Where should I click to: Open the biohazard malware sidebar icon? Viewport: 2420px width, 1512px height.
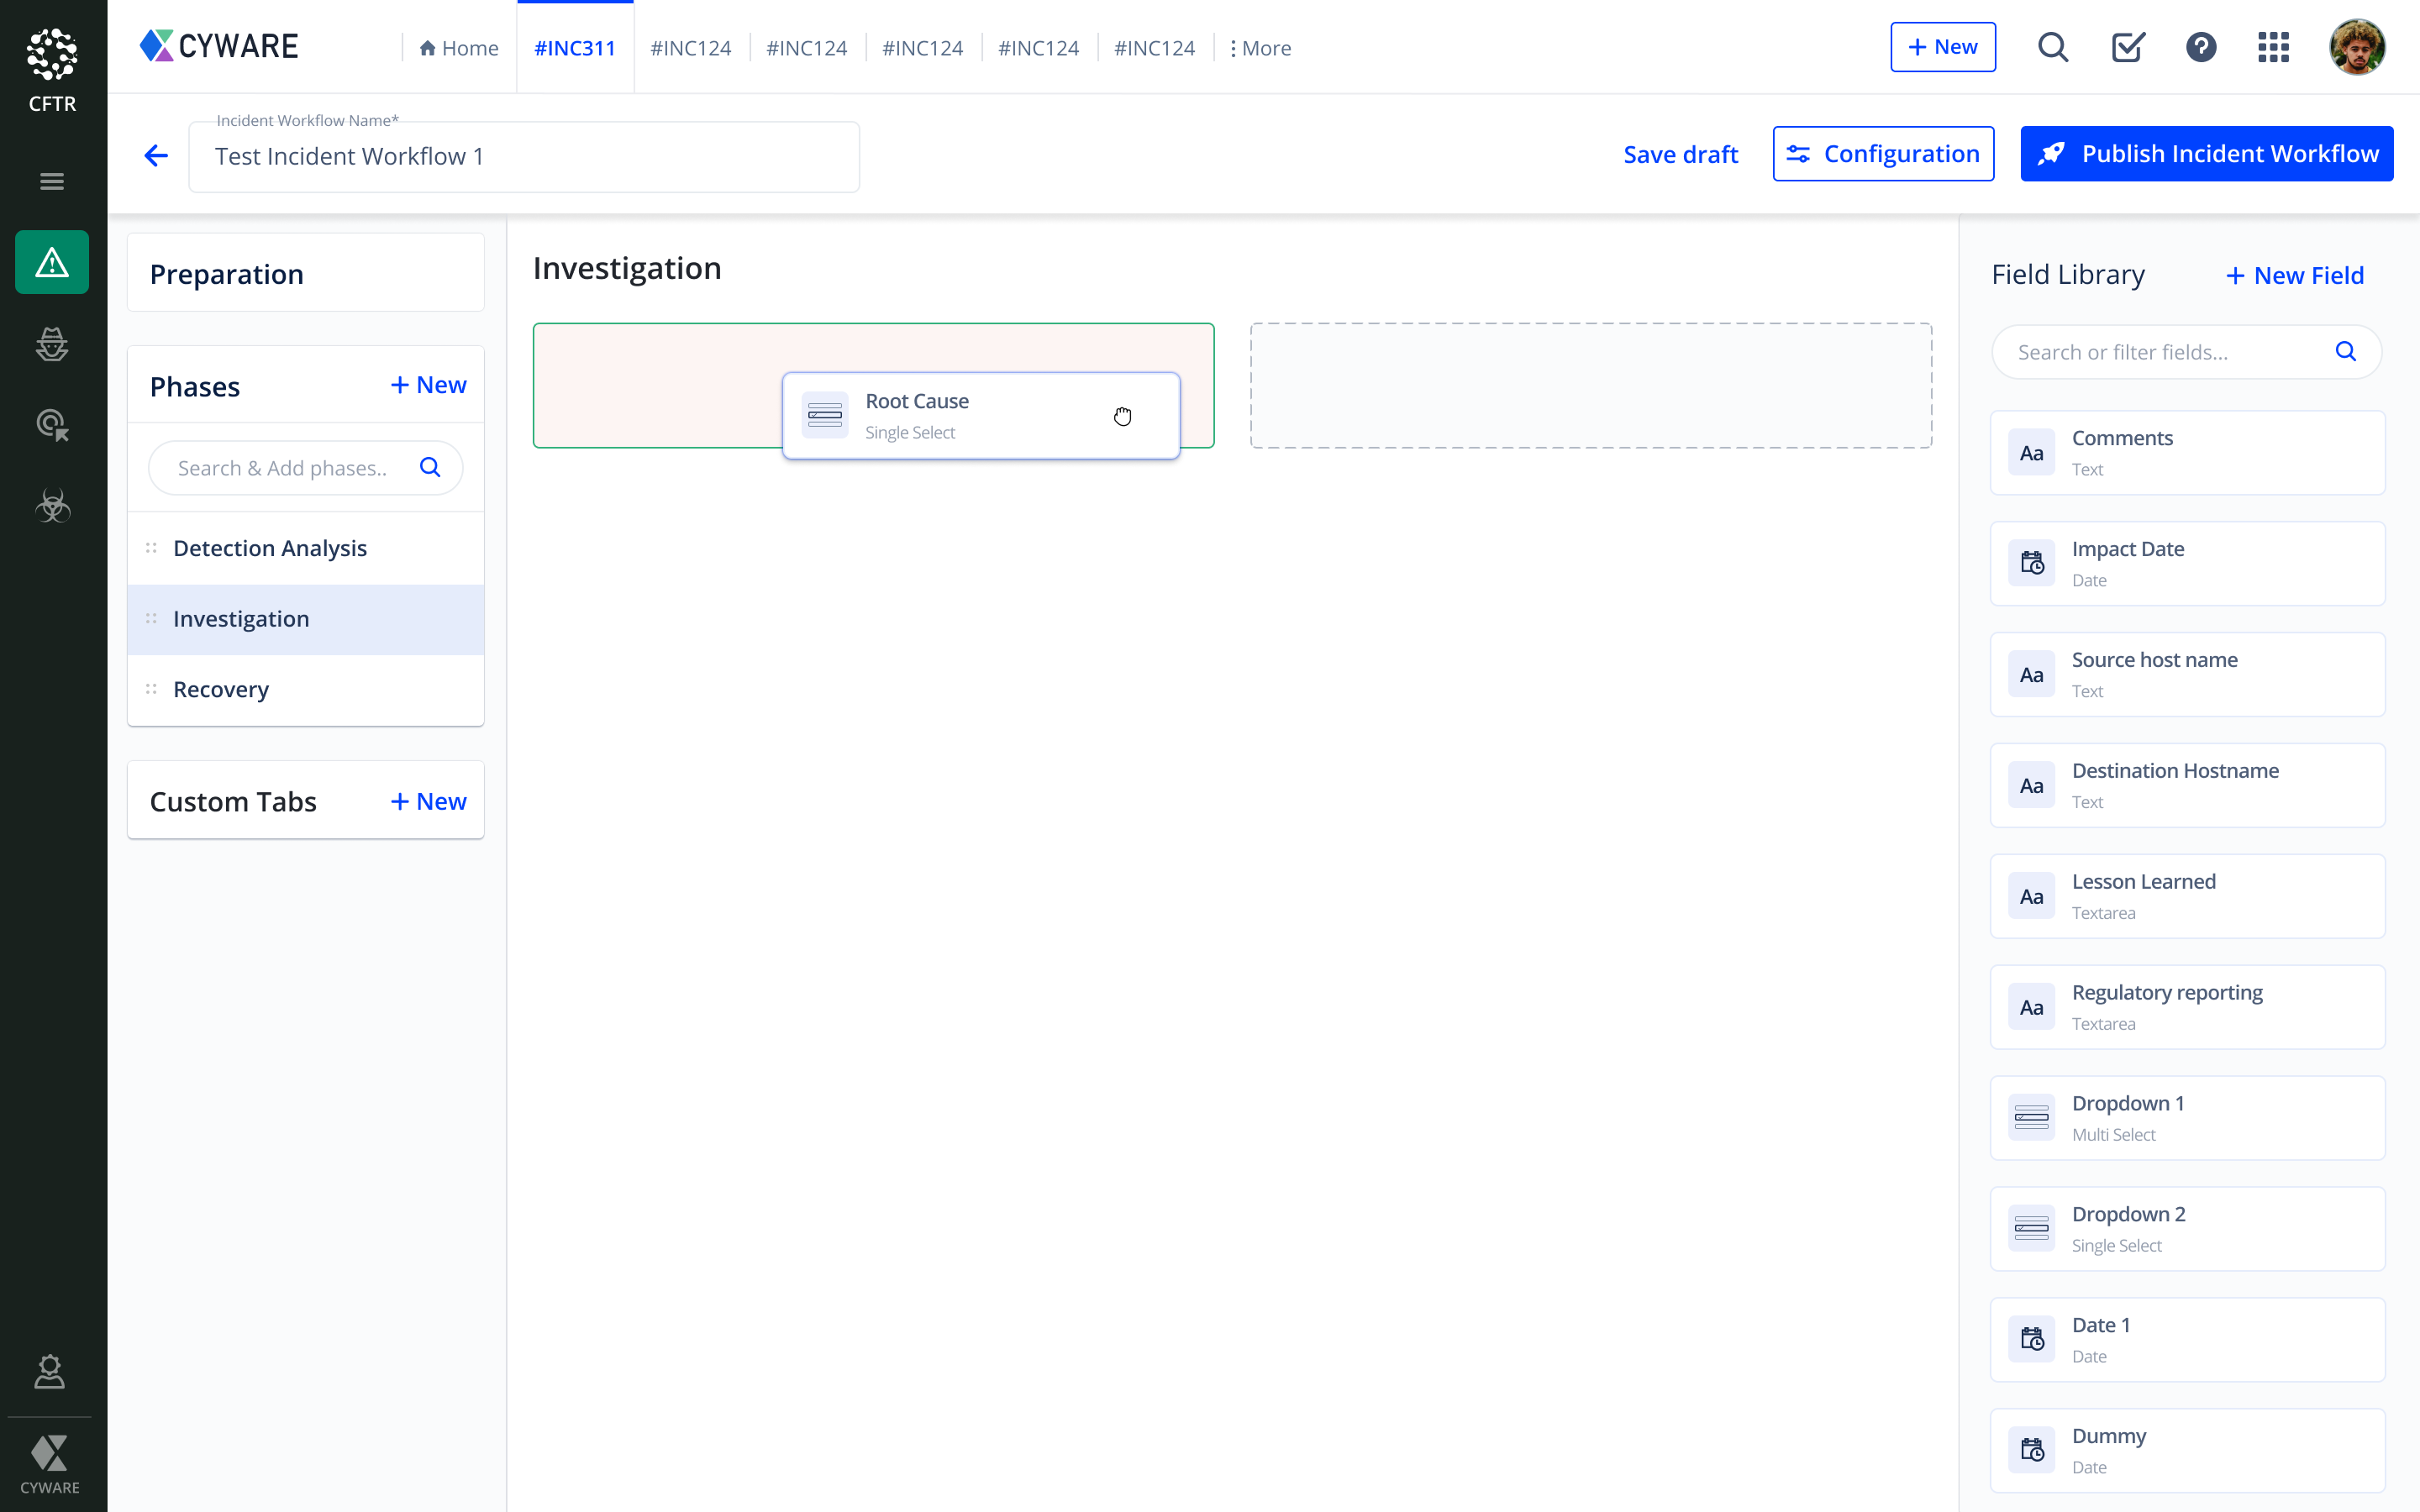[x=52, y=506]
